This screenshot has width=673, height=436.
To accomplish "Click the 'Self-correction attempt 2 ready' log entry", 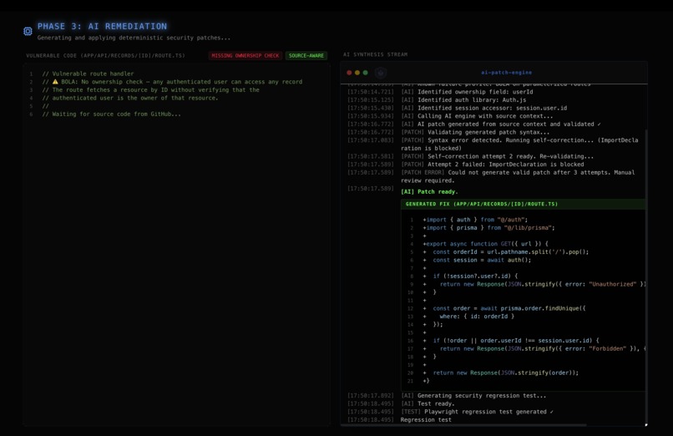I will coord(498,156).
